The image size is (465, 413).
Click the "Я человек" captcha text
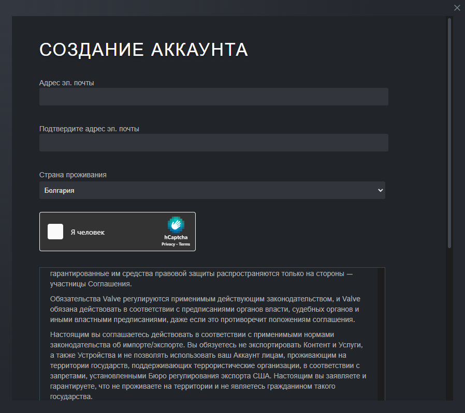click(x=88, y=233)
